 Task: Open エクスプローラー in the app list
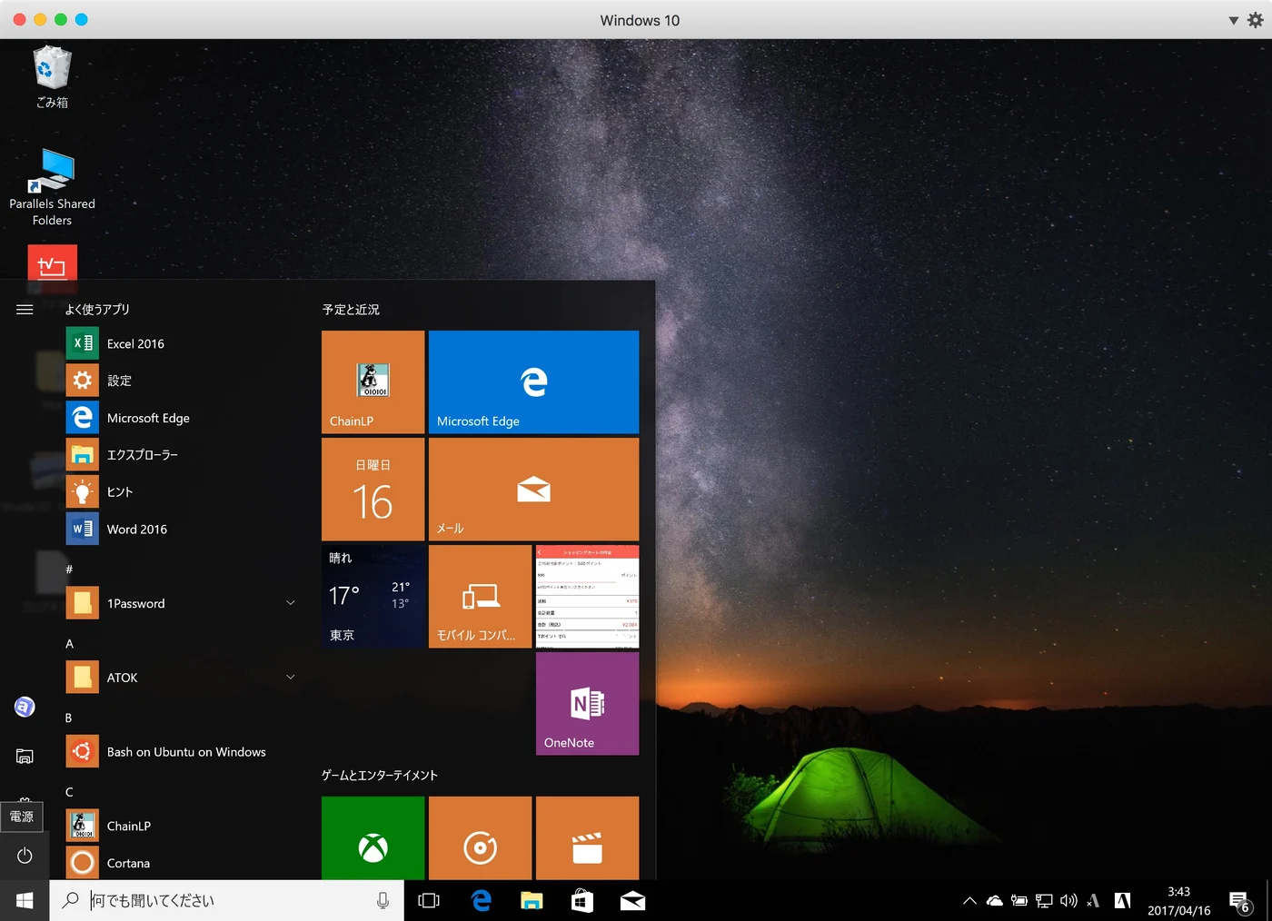point(182,455)
